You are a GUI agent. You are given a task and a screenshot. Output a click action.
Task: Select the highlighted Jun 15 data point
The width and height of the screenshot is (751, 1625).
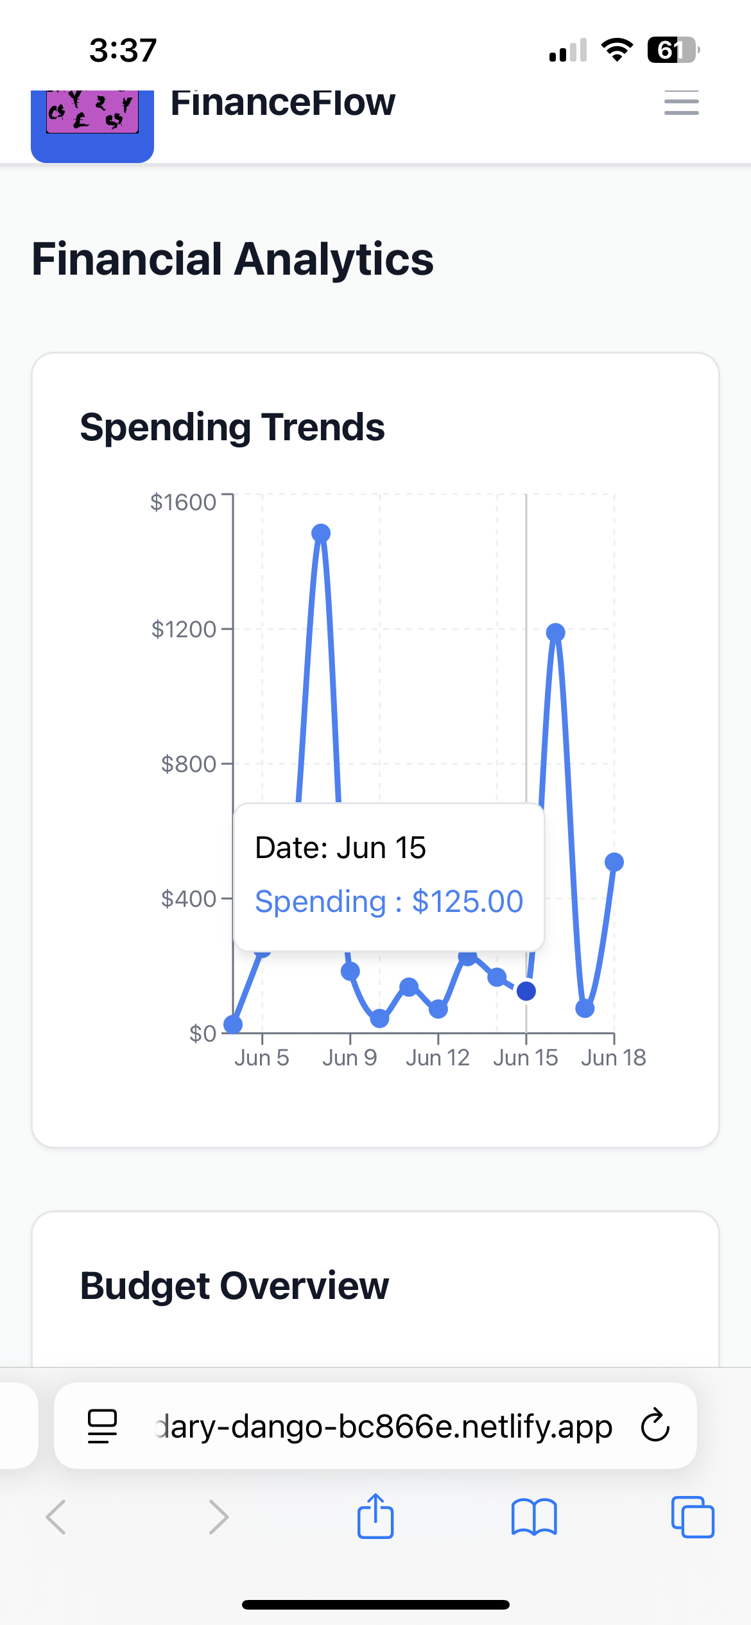[526, 992]
